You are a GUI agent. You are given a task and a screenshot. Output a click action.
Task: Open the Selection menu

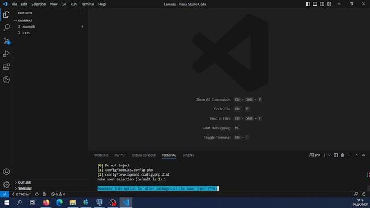39,4
